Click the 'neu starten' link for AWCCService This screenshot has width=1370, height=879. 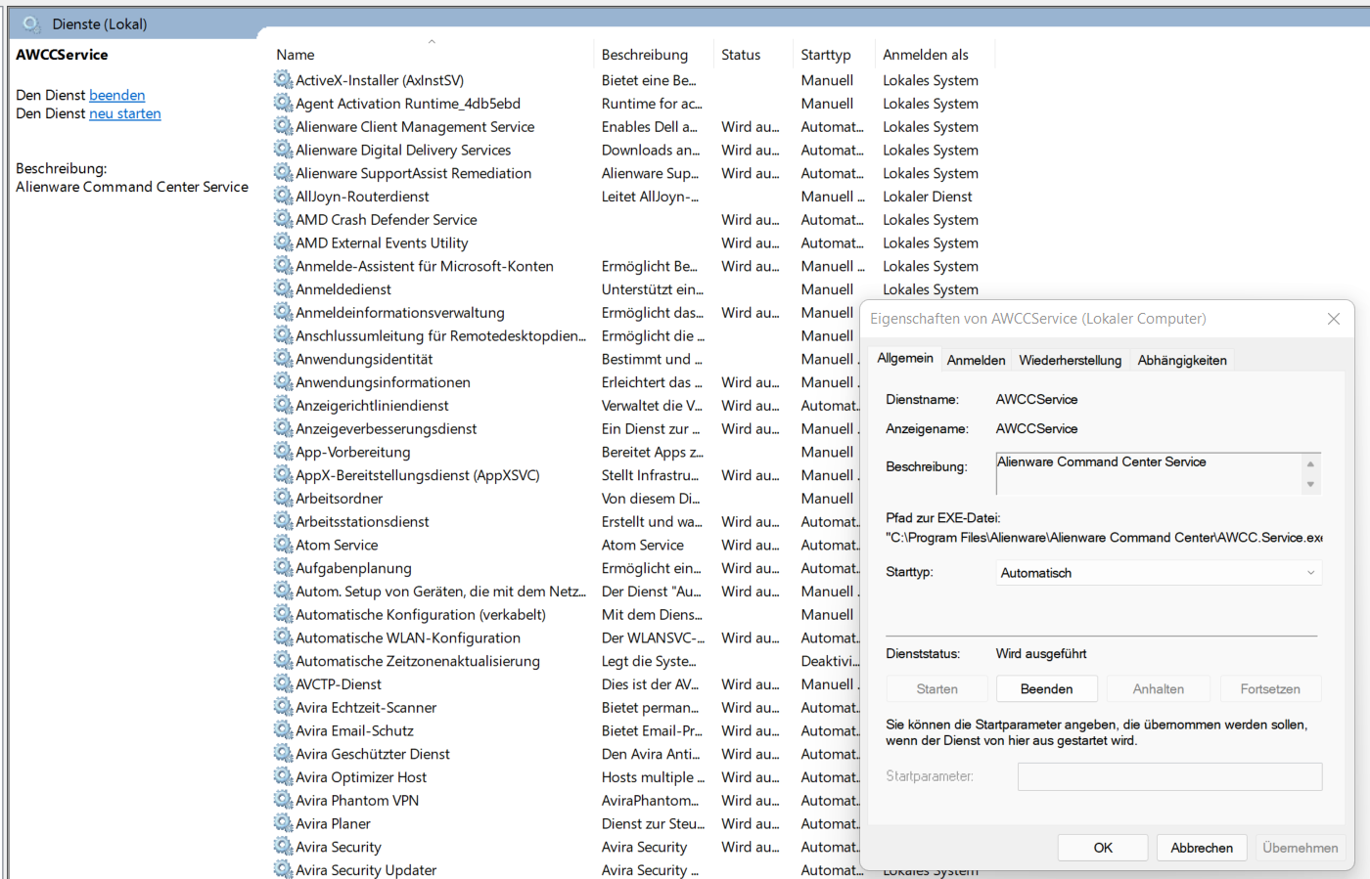(x=124, y=113)
